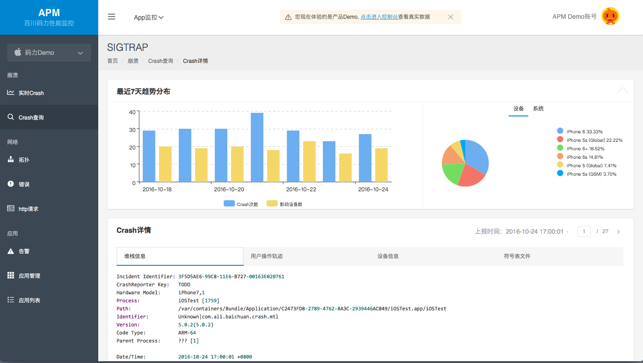643x363 pixels.
Task: Toggle iPhone 6+ 18.52% legend entry
Action: (580, 148)
